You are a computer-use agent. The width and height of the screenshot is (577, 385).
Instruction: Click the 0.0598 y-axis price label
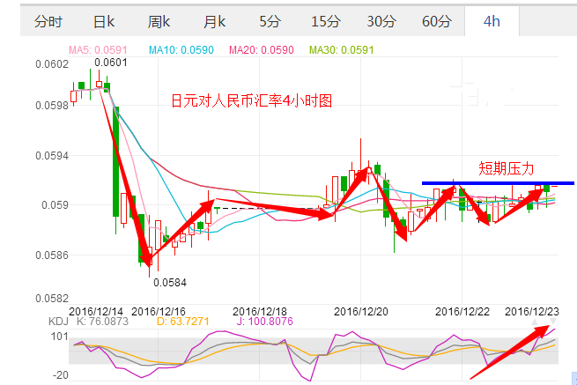point(52,106)
